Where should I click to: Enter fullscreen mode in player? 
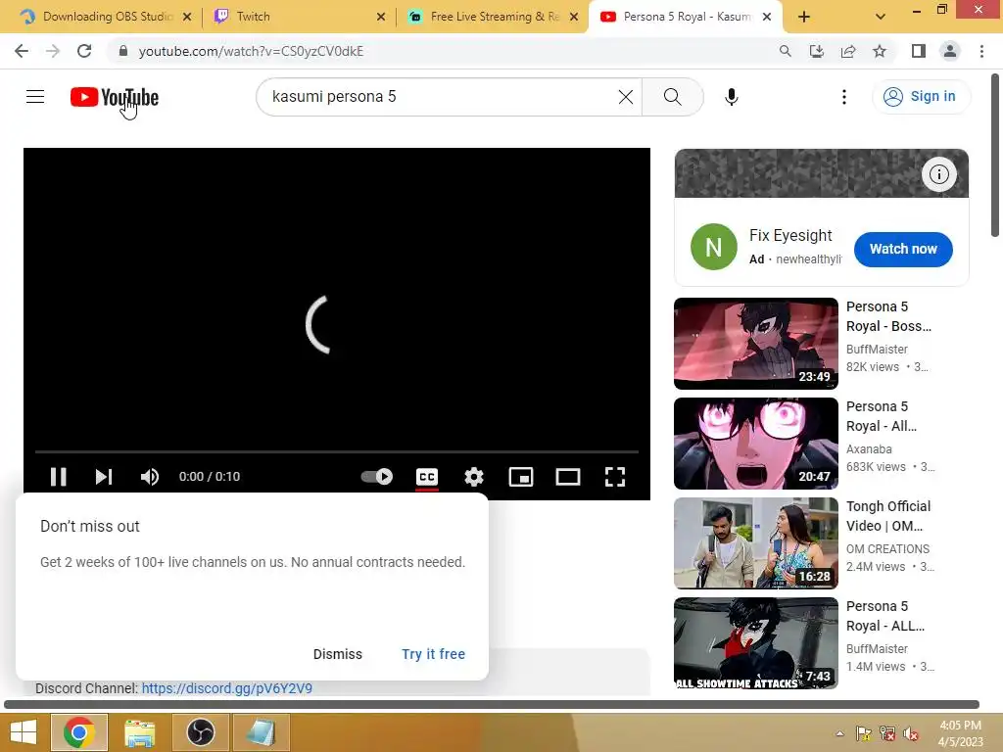coord(615,477)
